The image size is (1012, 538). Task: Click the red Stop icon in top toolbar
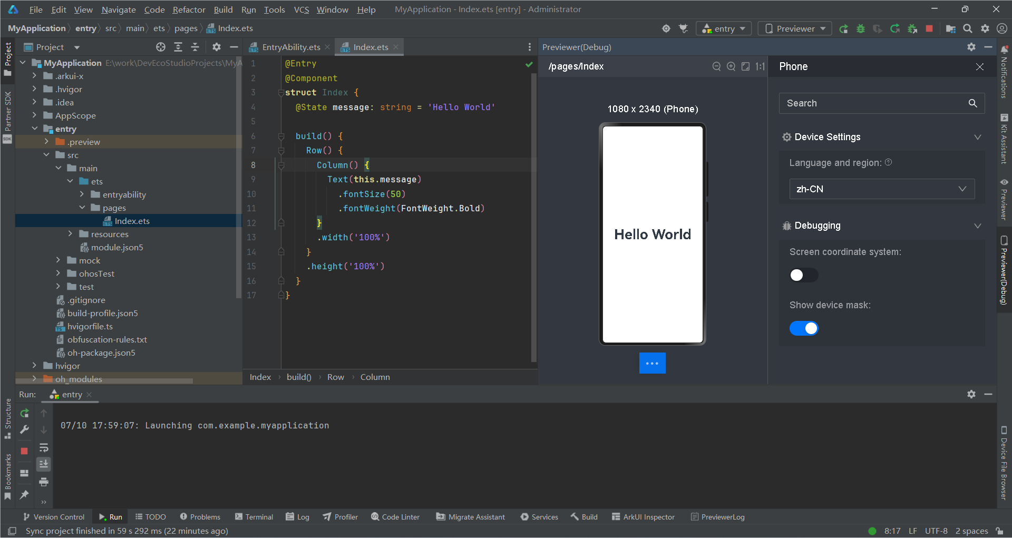coord(929,29)
